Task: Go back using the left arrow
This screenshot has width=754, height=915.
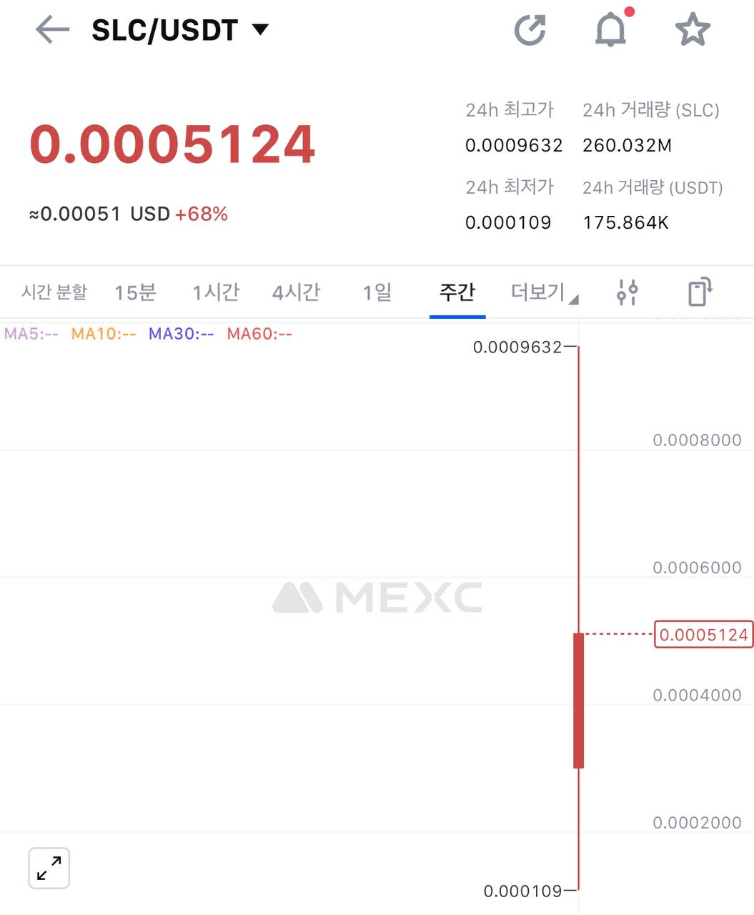Action: pyautogui.click(x=52, y=30)
